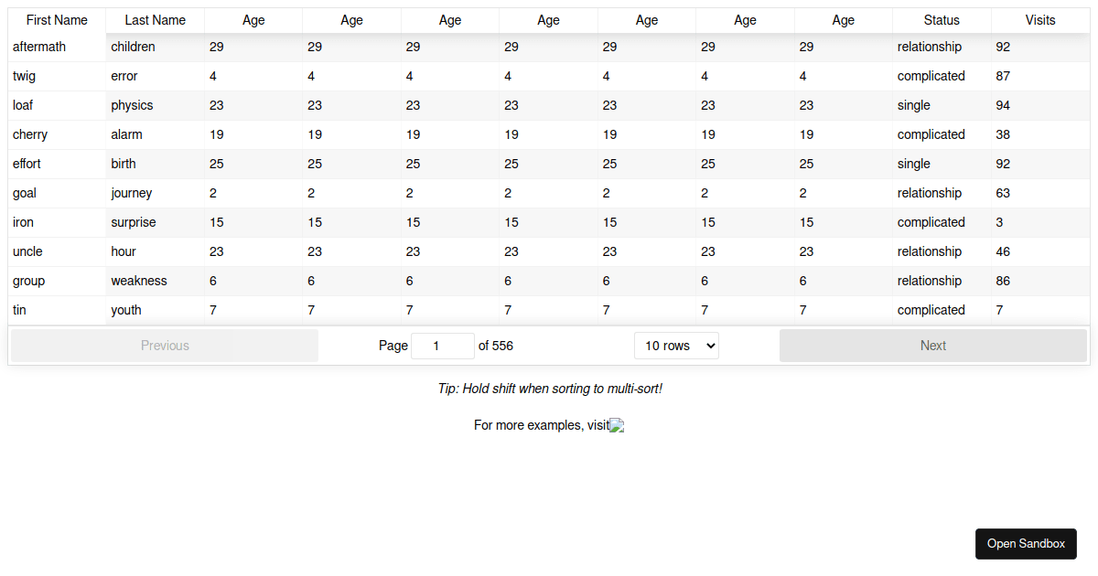
Task: Open Sandbox via the black button
Action: point(1026,543)
